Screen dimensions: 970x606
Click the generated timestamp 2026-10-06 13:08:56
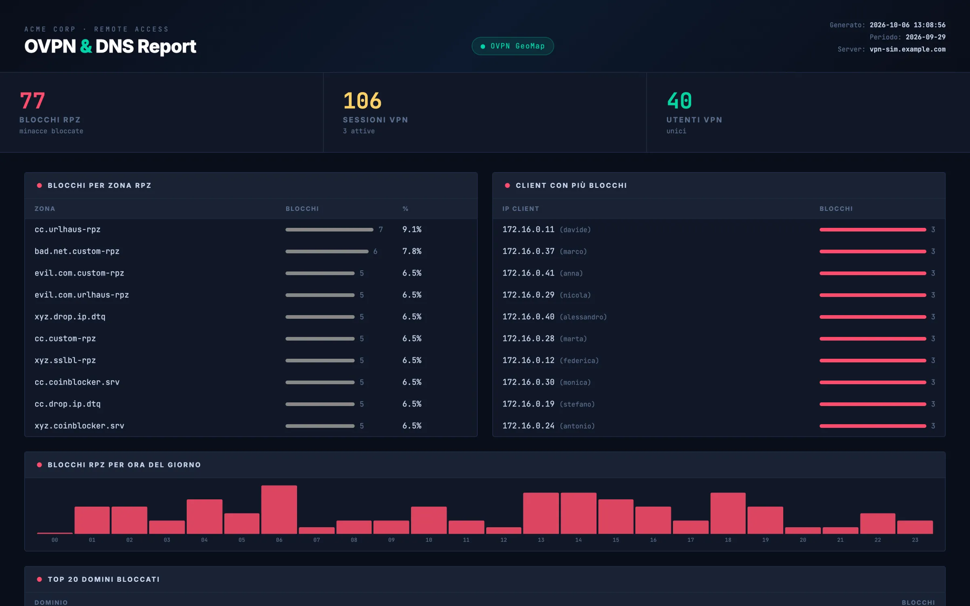pos(907,25)
